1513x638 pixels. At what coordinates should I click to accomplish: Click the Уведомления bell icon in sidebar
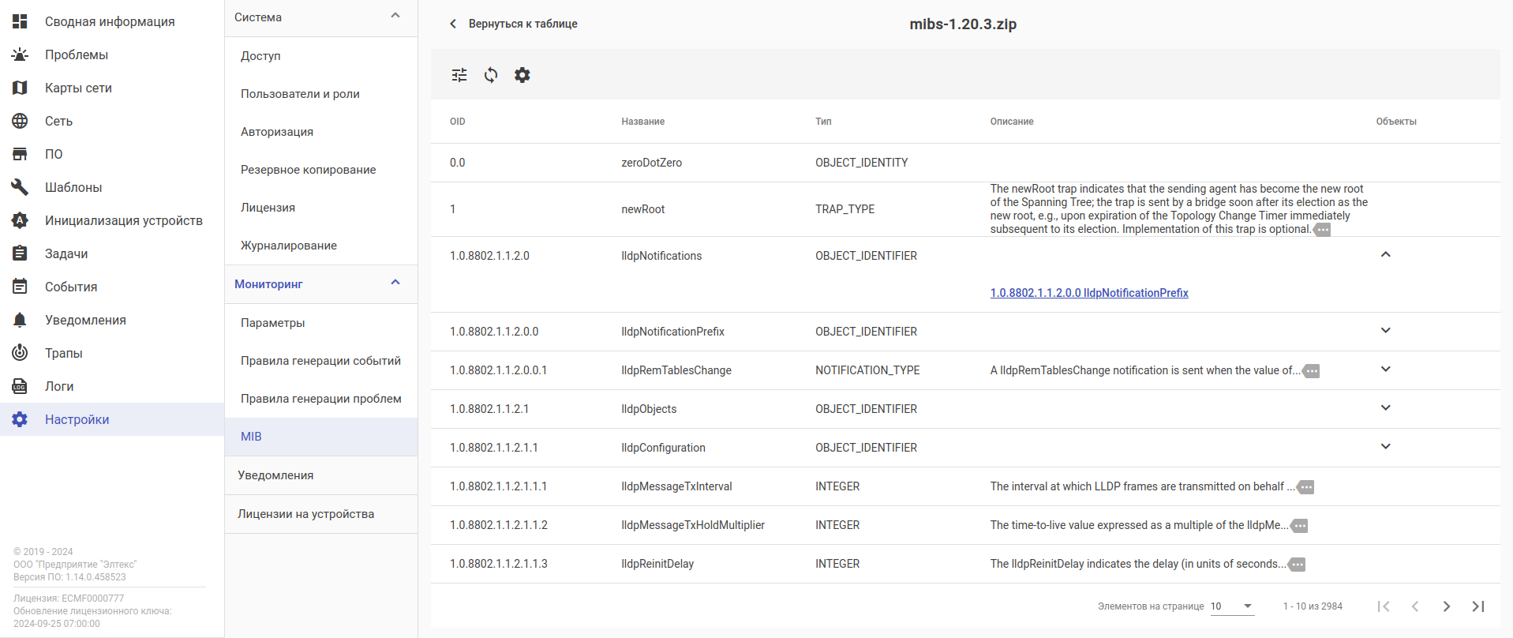pos(20,320)
